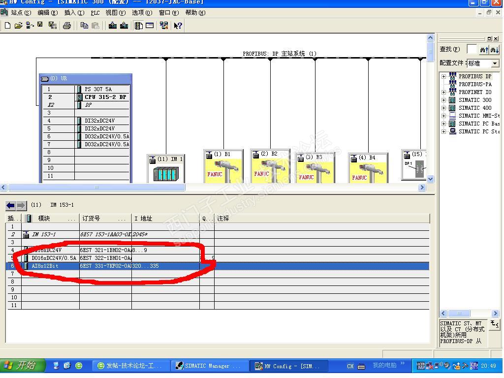Open the 视图(V) menu
This screenshot has width=504, height=378.
115,13
